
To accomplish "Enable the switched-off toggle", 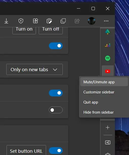I will point(56,110).
